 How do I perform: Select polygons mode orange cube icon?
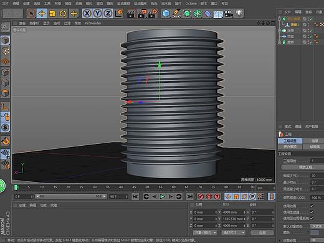click(x=5, y=93)
